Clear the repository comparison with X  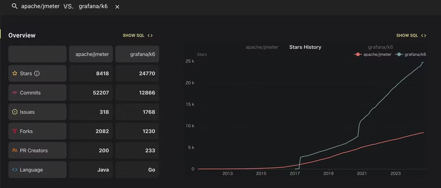[117, 7]
